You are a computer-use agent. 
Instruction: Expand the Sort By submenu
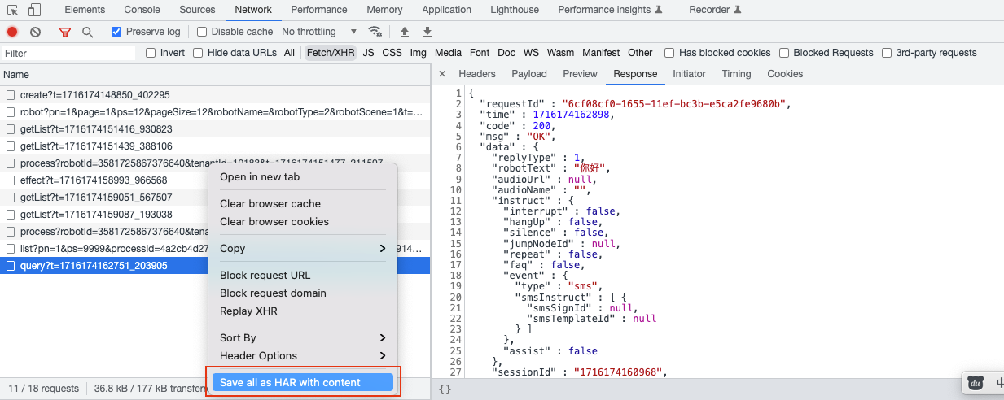point(301,337)
